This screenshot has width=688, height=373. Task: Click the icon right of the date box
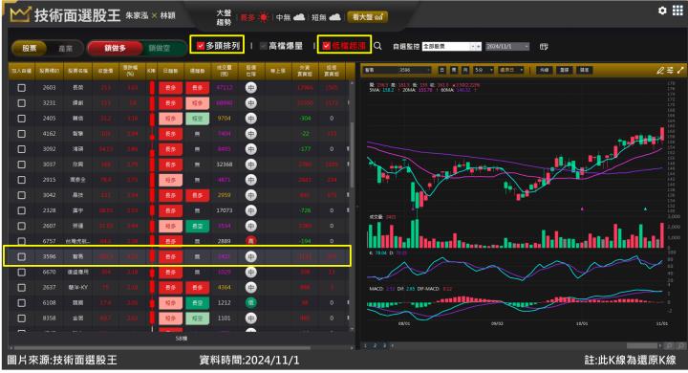pos(544,46)
